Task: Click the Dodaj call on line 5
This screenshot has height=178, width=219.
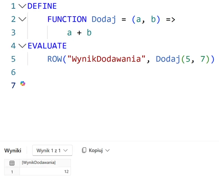Action: click(x=167, y=59)
